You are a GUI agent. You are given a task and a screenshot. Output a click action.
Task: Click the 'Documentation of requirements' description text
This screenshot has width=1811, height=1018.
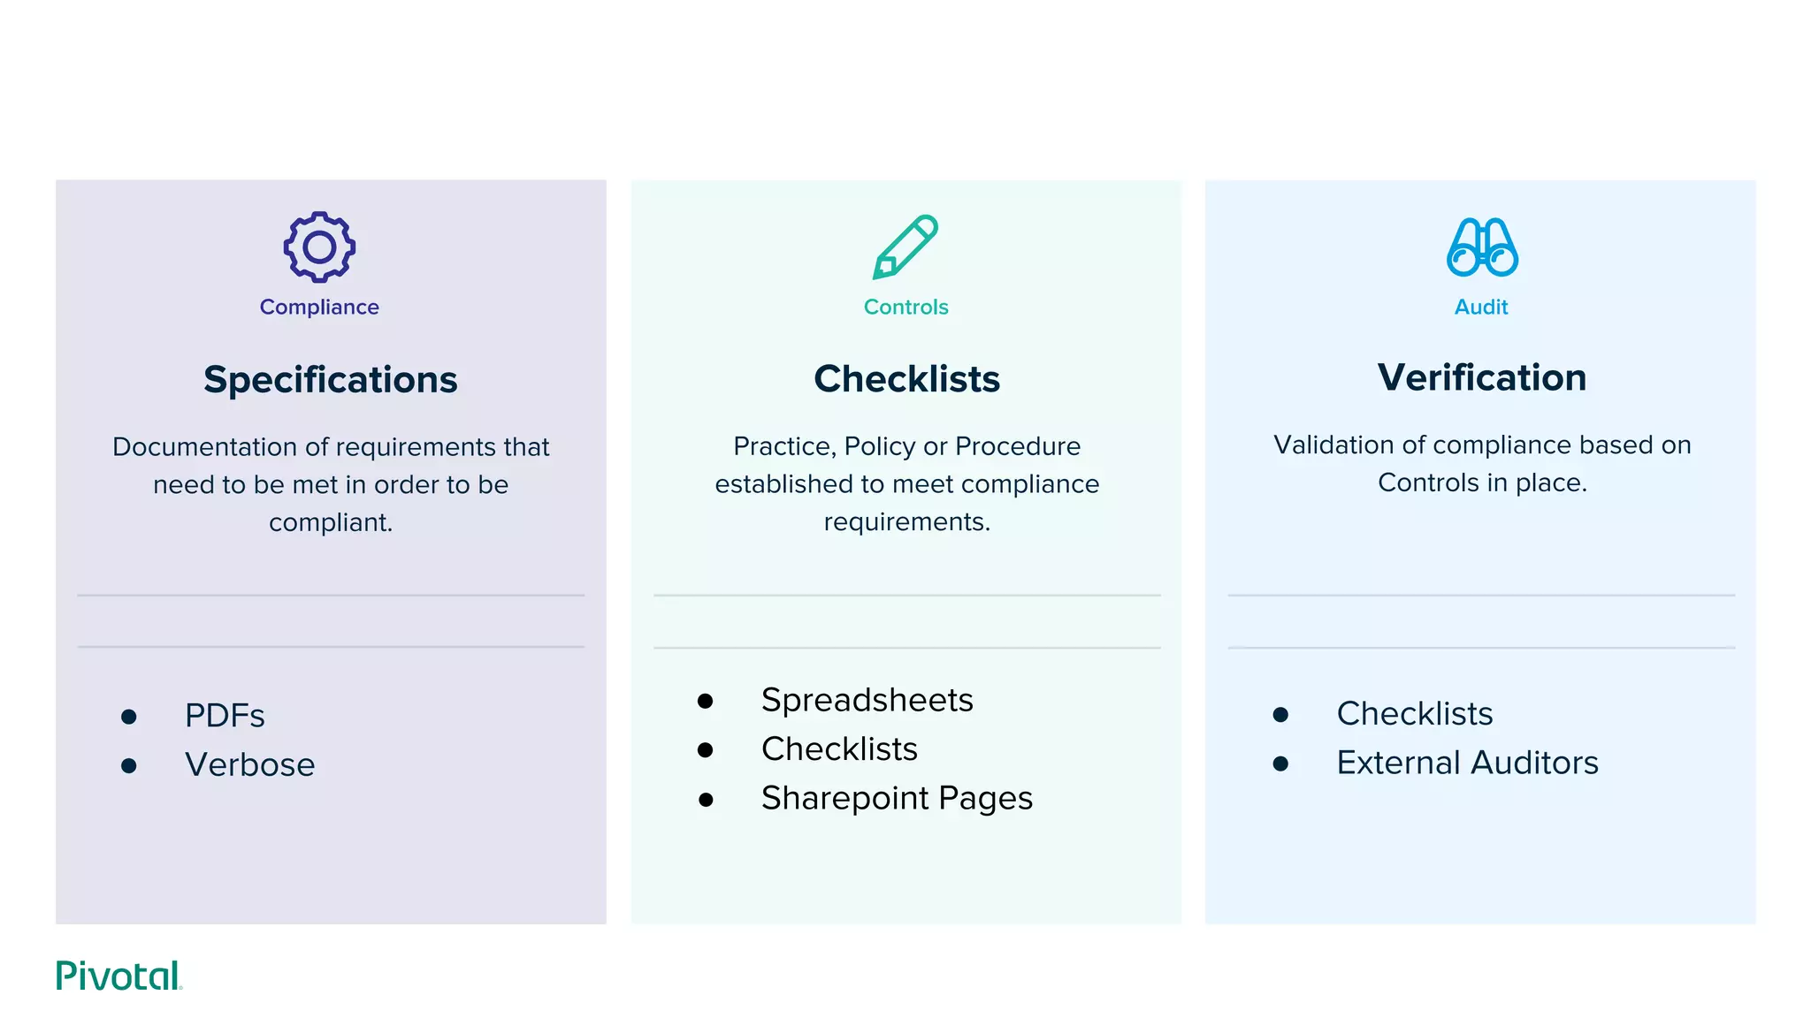point(331,484)
